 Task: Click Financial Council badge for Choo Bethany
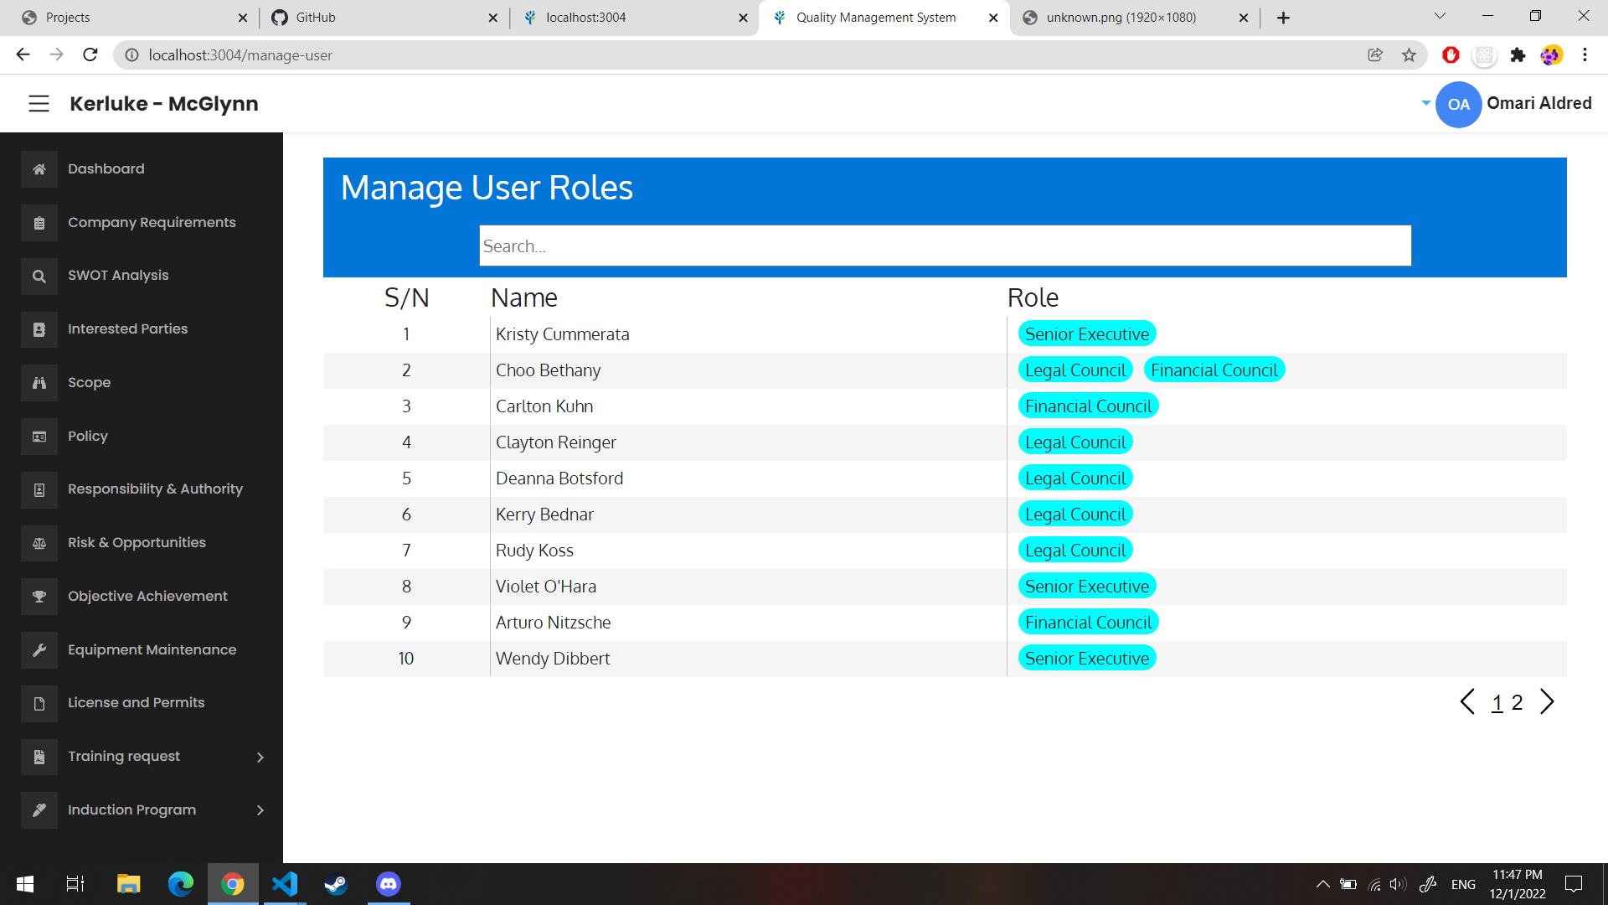1214,370
